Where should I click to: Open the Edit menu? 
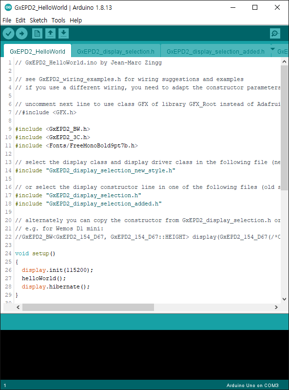point(20,20)
